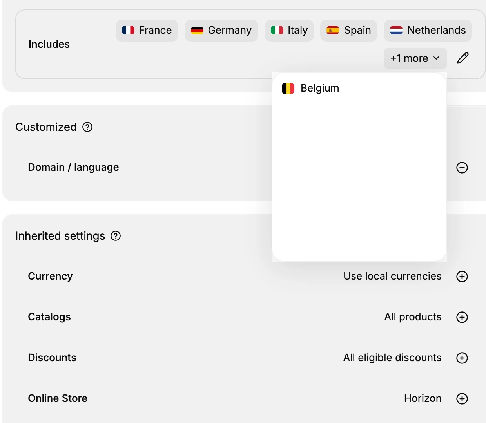Click the Discounts setting label
486x423 pixels.
[52, 358]
